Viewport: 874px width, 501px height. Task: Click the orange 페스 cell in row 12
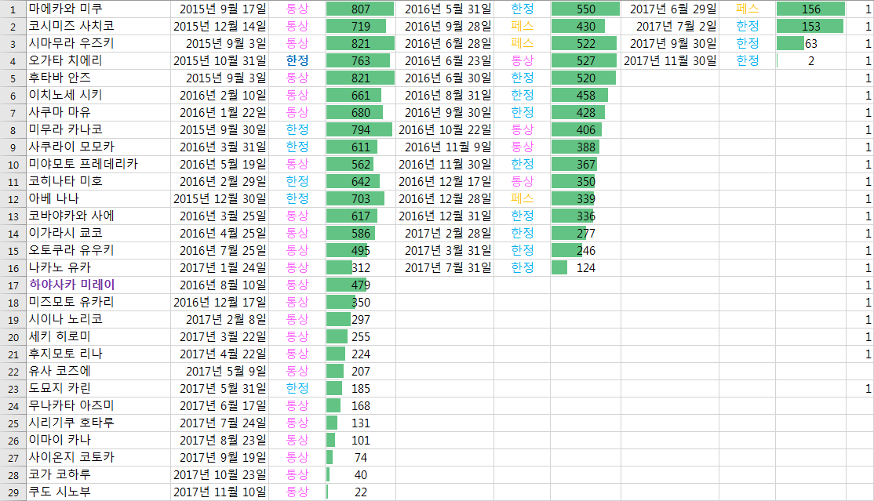523,199
